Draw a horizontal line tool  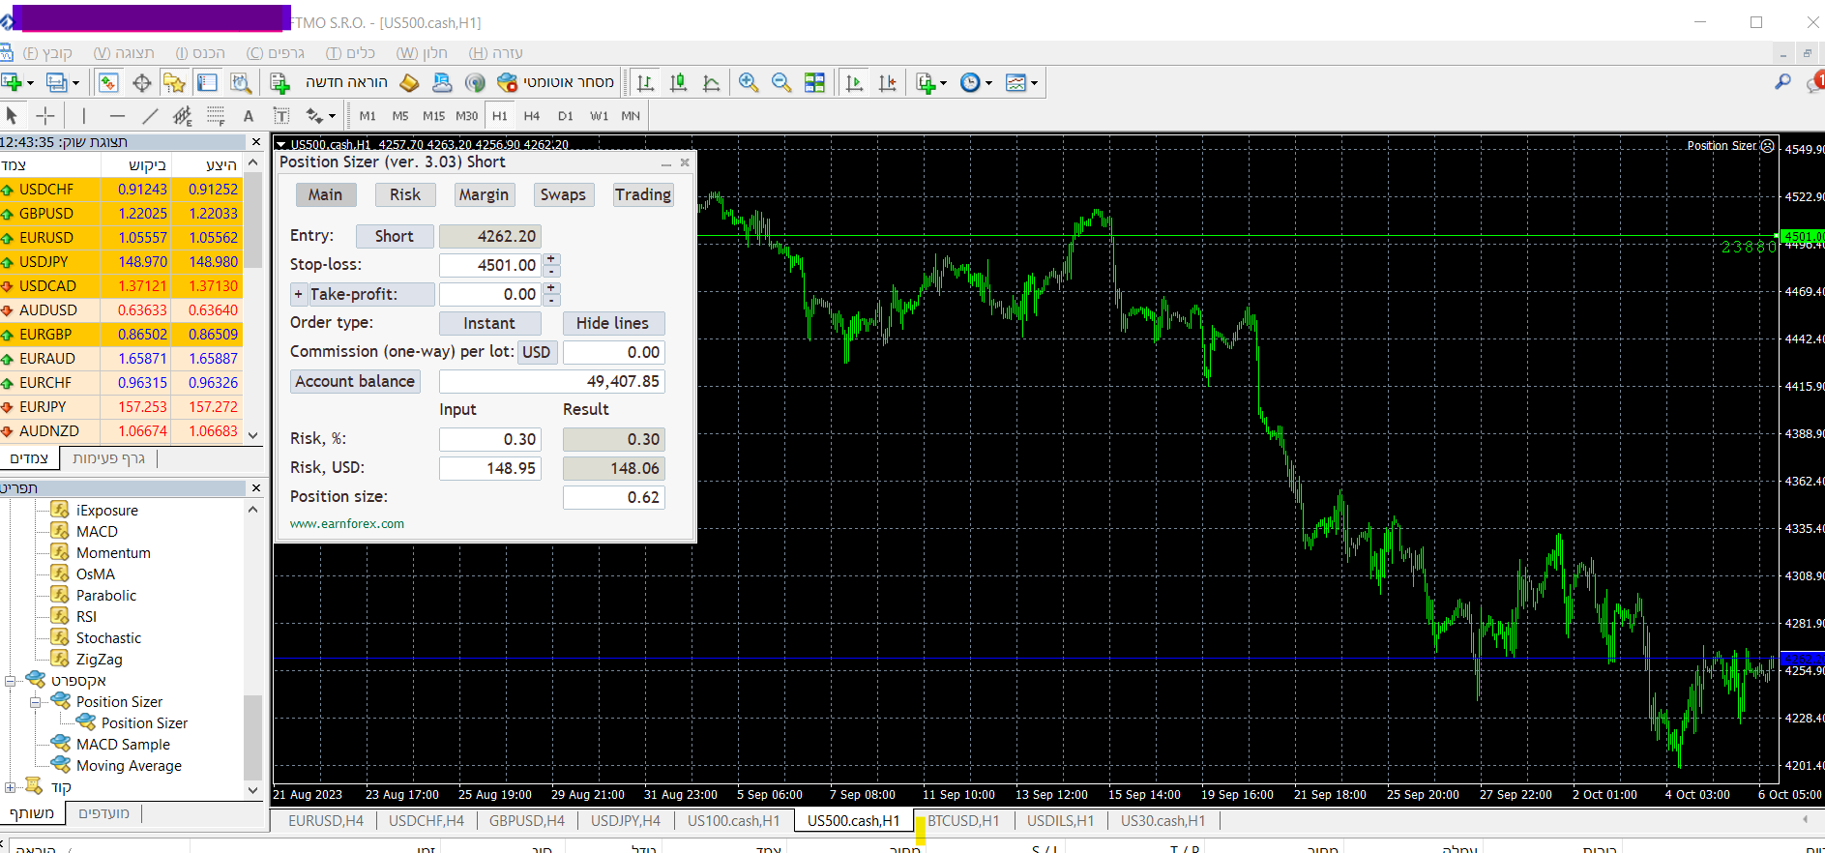pyautogui.click(x=117, y=116)
